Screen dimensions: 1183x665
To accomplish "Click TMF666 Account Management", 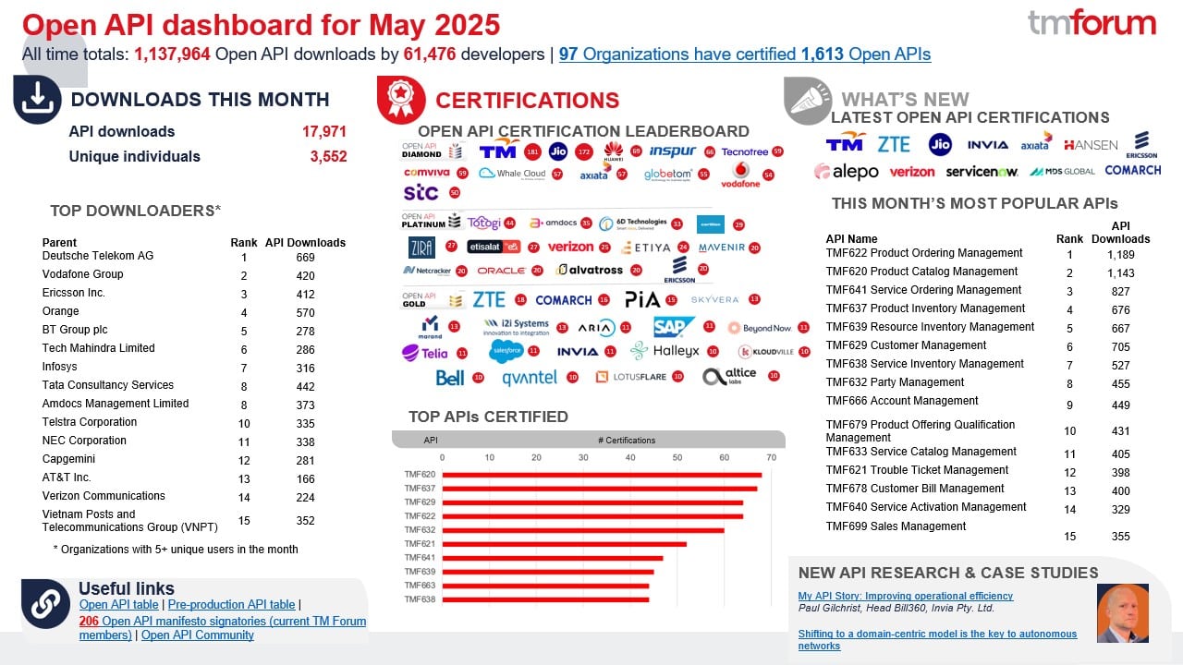I will [902, 401].
